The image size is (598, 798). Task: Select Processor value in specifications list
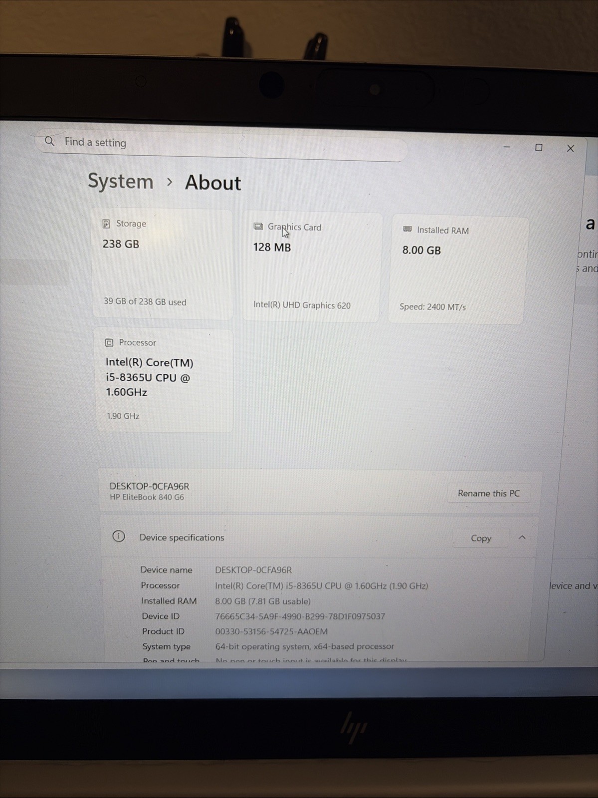322,586
